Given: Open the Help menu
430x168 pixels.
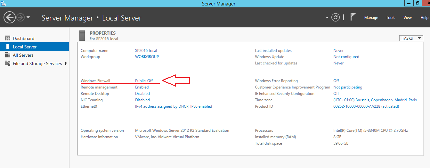Looking at the screenshot, I should click(x=424, y=18).
